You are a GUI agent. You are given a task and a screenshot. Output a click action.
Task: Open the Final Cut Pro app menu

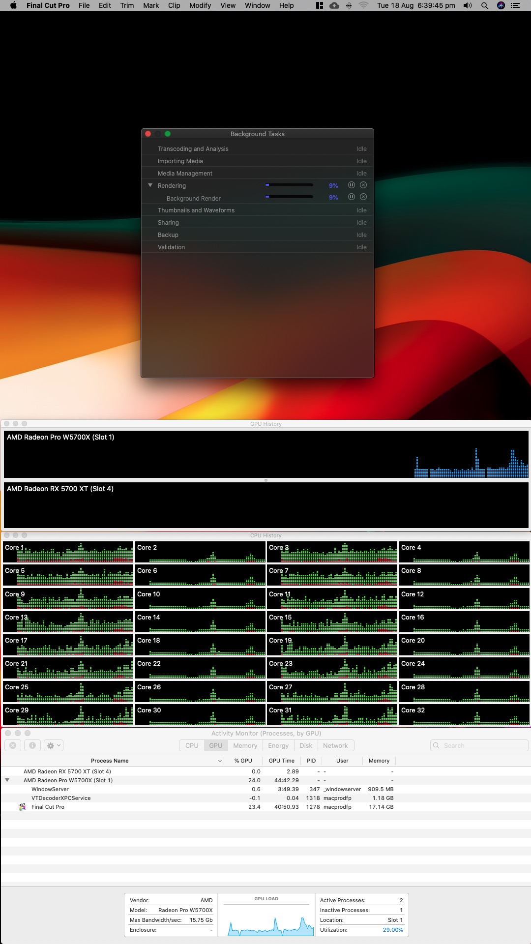(x=48, y=5)
